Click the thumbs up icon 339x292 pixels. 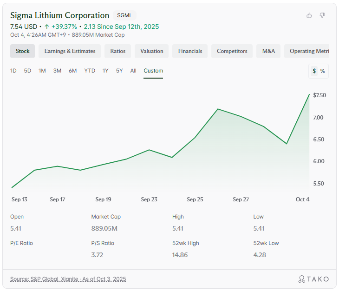[x=309, y=15]
